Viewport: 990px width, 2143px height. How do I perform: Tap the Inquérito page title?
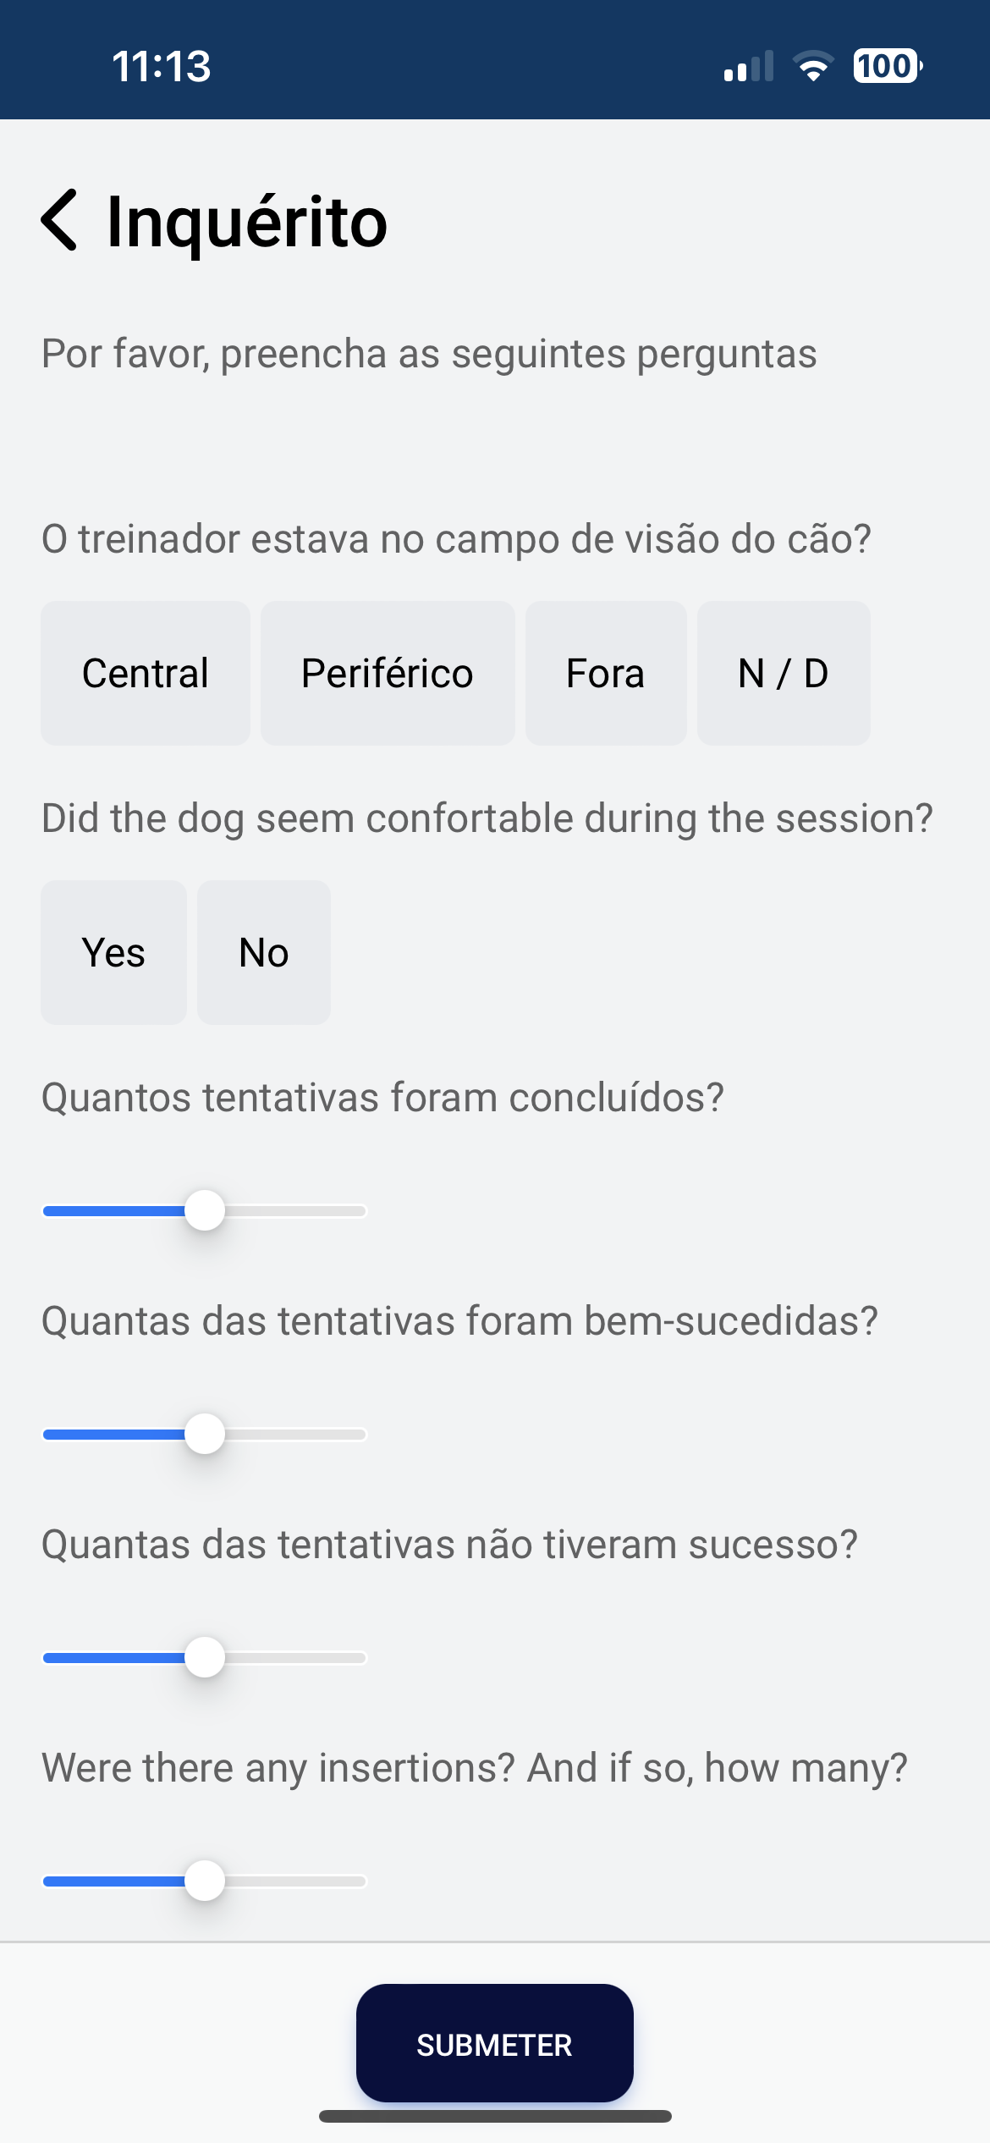[247, 222]
